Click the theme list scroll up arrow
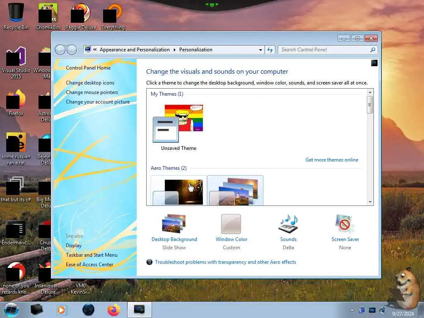The height and width of the screenshot is (318, 424). pos(370,92)
